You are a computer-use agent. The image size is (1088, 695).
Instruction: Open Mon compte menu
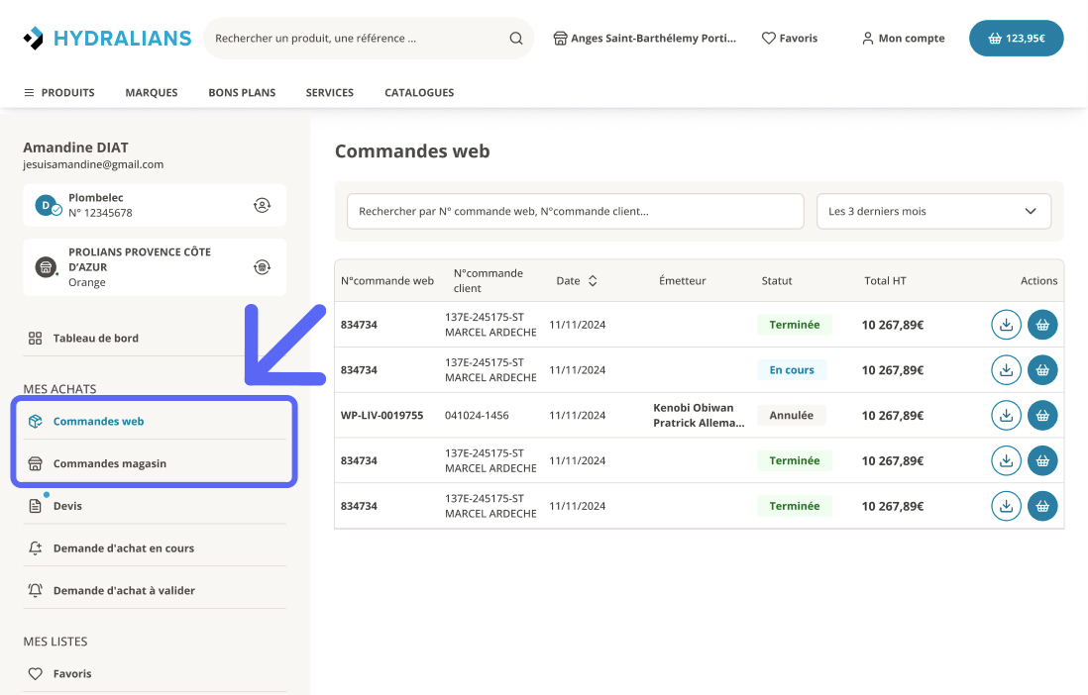(x=903, y=39)
